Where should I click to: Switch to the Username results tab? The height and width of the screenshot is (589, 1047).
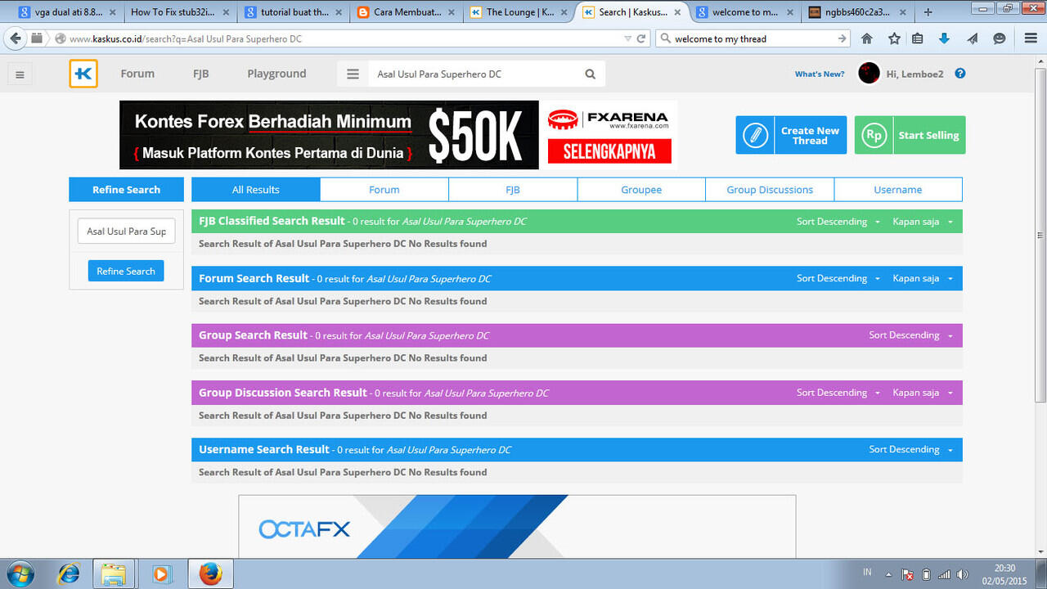(x=898, y=190)
